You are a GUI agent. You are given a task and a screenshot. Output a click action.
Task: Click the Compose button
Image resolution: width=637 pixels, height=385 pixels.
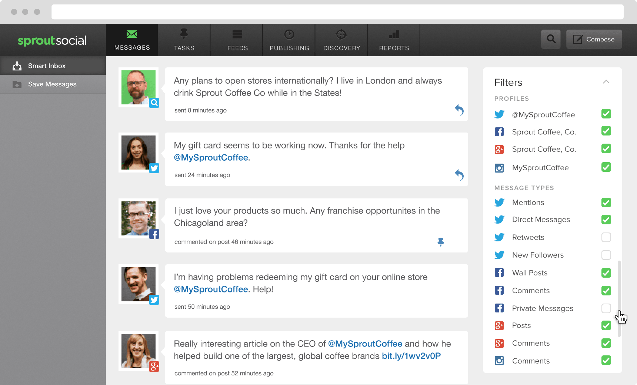click(594, 39)
